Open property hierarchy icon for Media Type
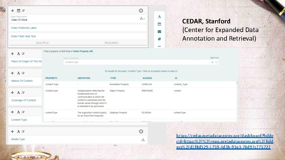This screenshot has height=160, width=285. [x=143, y=140]
